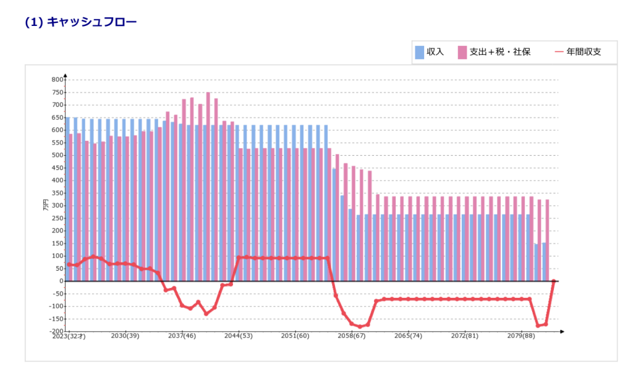Click the 800 label on the y-axis

pos(57,80)
